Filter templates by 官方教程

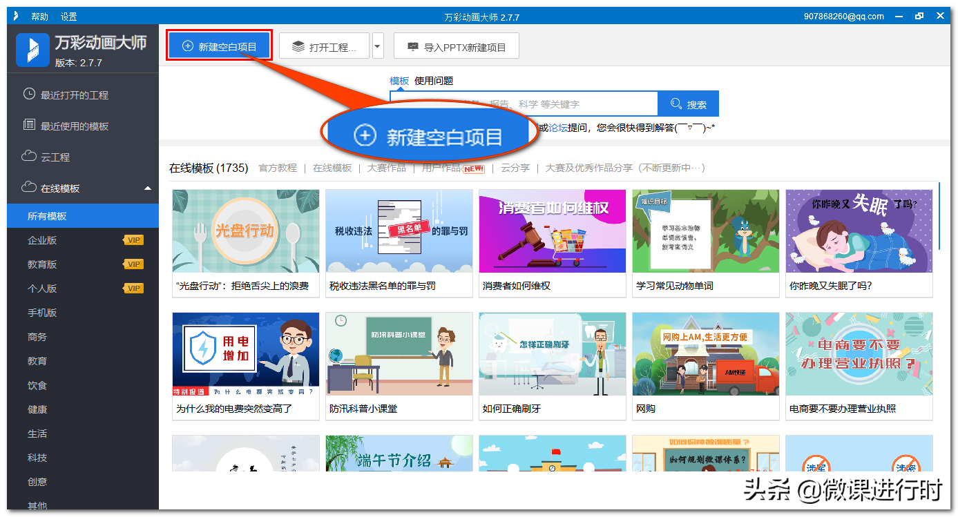click(278, 168)
